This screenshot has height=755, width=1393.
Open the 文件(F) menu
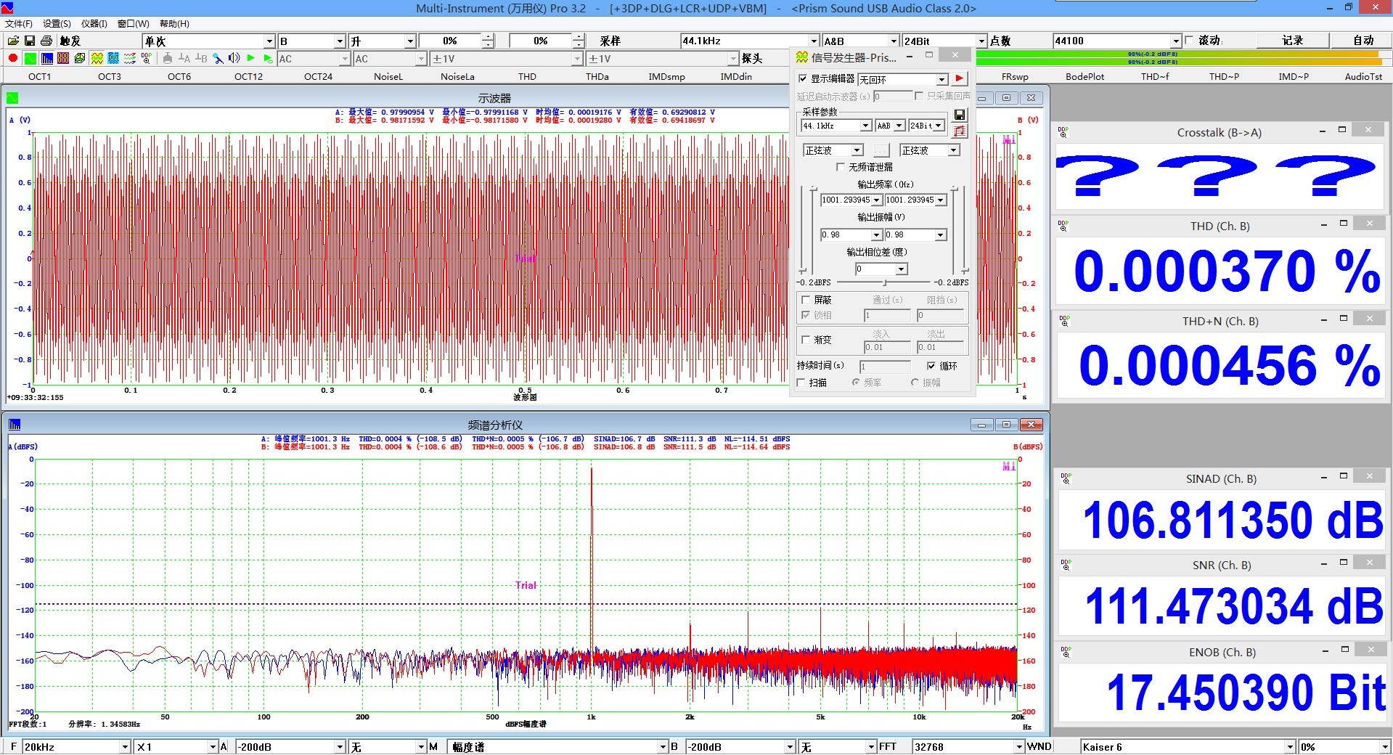(19, 24)
